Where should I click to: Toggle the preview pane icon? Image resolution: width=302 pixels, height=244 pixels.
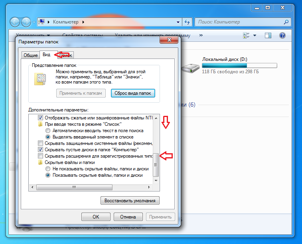pyautogui.click(x=268, y=35)
